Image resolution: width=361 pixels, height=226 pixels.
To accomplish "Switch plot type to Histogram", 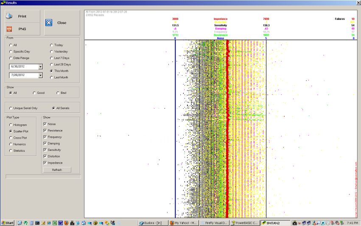I will [11, 125].
